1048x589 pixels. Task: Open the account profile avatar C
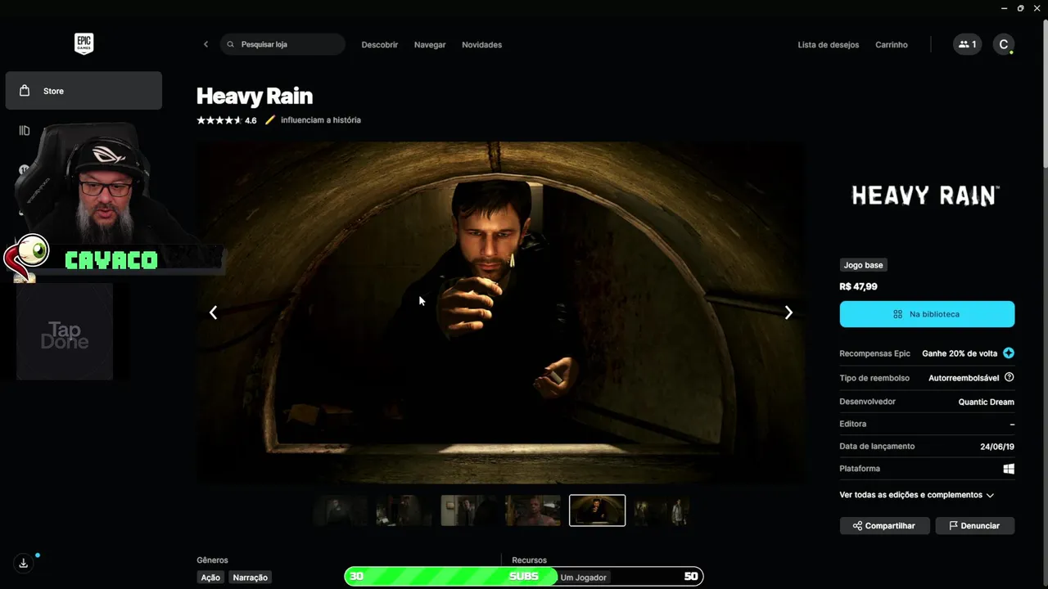[1004, 44]
